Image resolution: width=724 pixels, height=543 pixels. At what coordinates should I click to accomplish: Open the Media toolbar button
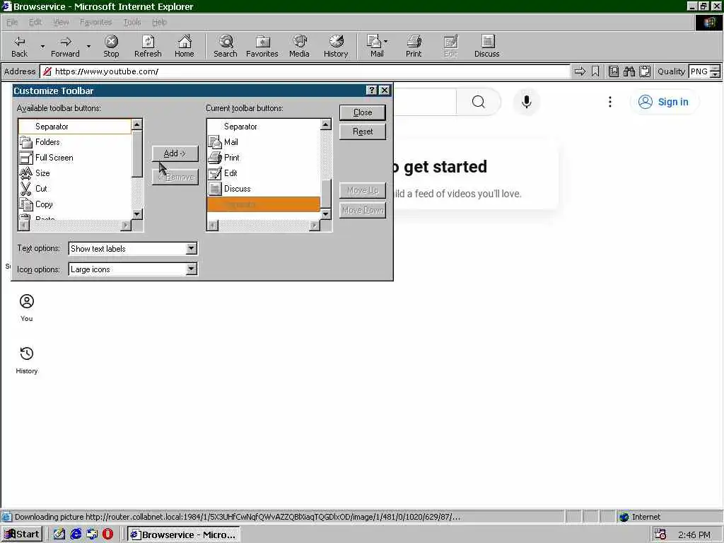pyautogui.click(x=299, y=46)
